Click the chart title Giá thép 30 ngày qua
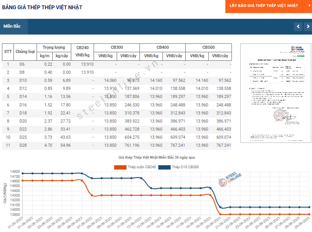Viewport: 312px width, 232px height. pyautogui.click(x=157, y=157)
